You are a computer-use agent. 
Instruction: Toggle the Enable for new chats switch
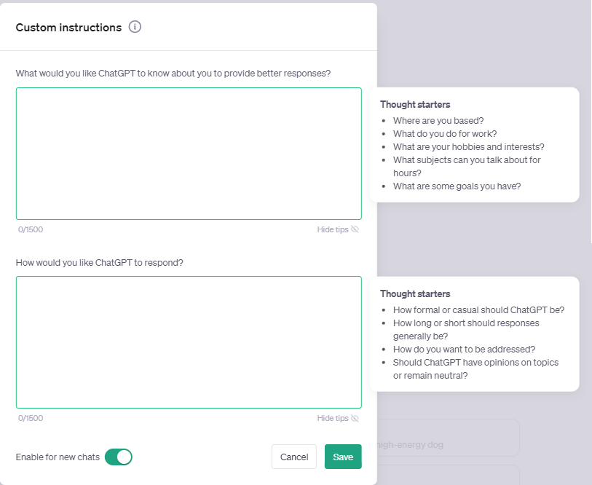(119, 457)
